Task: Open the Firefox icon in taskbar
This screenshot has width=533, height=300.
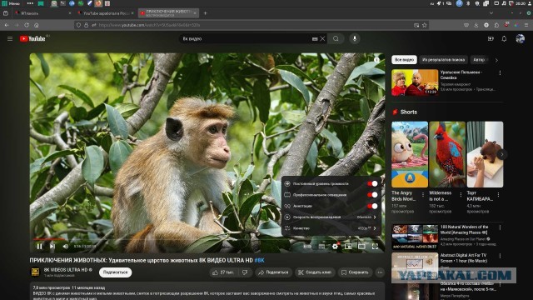Action: click(x=98, y=3)
